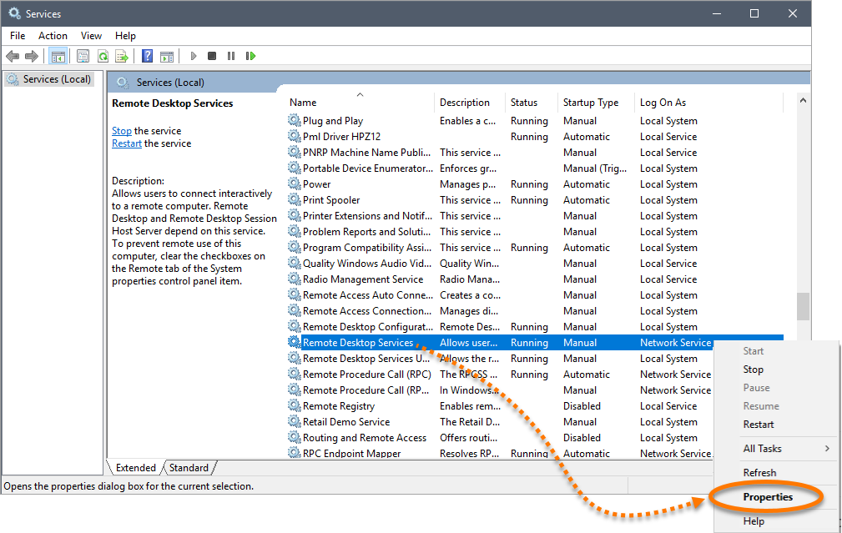Click the gear icon beside Retail Demo Service
The height and width of the screenshot is (533, 842).
(295, 421)
